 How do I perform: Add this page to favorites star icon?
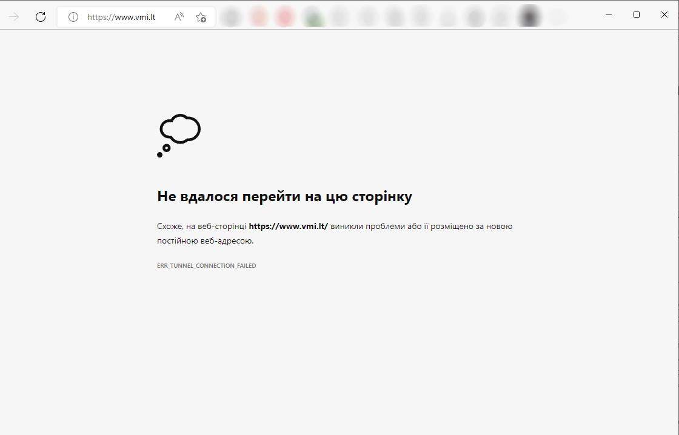(201, 17)
